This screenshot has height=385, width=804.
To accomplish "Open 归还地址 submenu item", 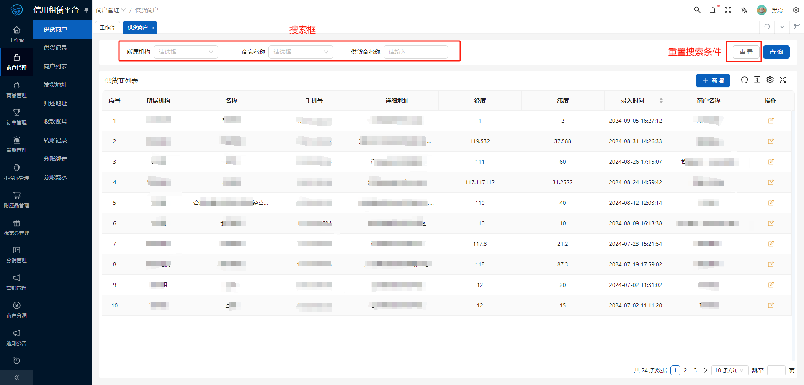I will pyautogui.click(x=63, y=103).
